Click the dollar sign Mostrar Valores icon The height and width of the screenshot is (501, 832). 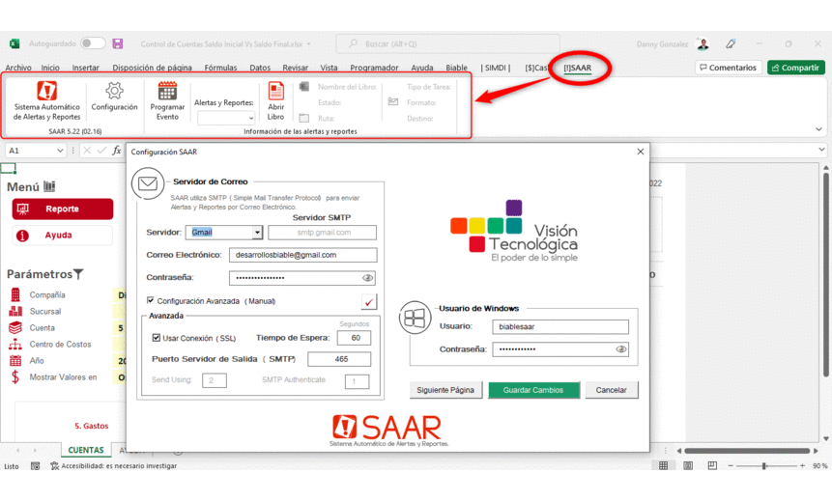point(15,376)
